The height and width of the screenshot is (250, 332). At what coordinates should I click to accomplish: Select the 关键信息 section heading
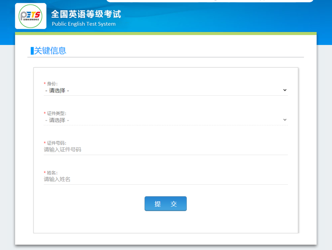(50, 51)
